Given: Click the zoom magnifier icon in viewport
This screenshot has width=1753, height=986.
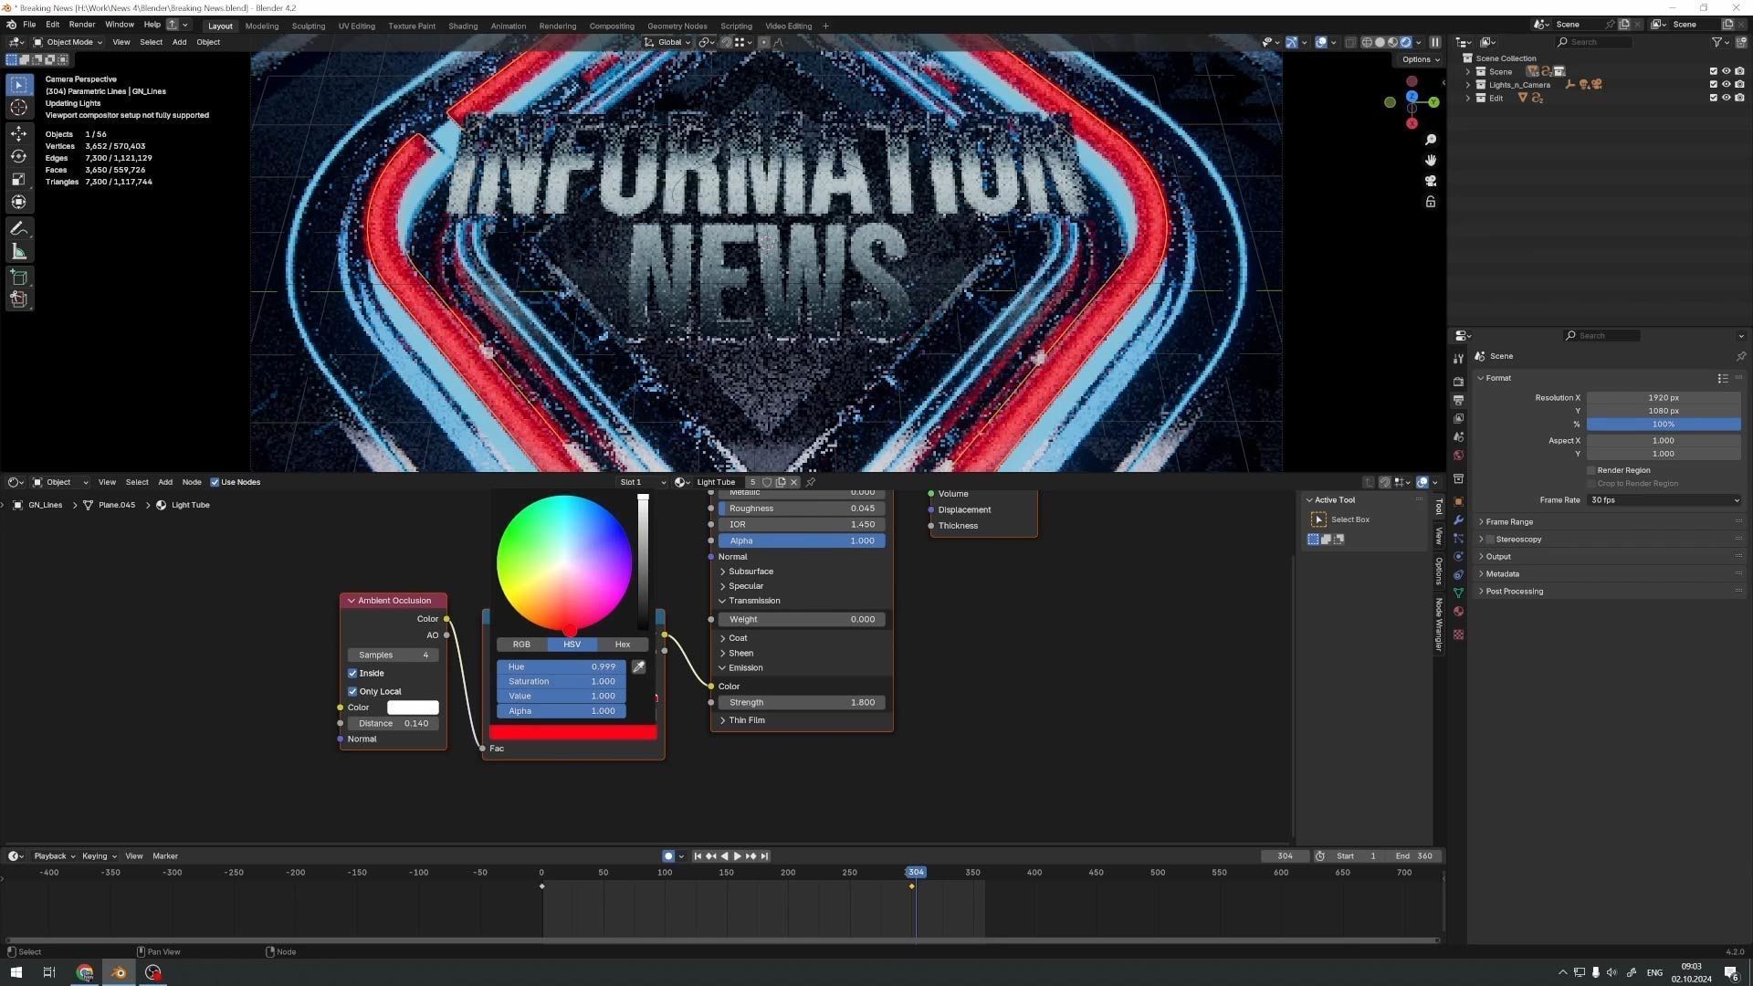Looking at the screenshot, I should (1431, 140).
